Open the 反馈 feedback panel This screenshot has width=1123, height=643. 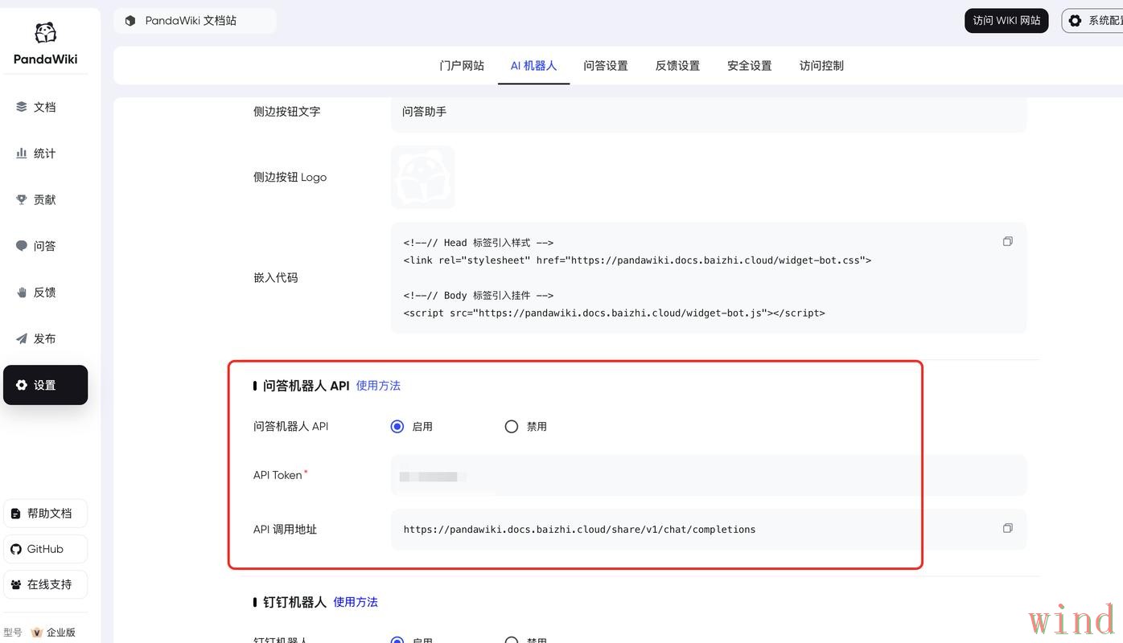click(44, 291)
